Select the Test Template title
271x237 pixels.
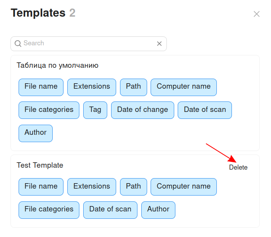point(40,165)
